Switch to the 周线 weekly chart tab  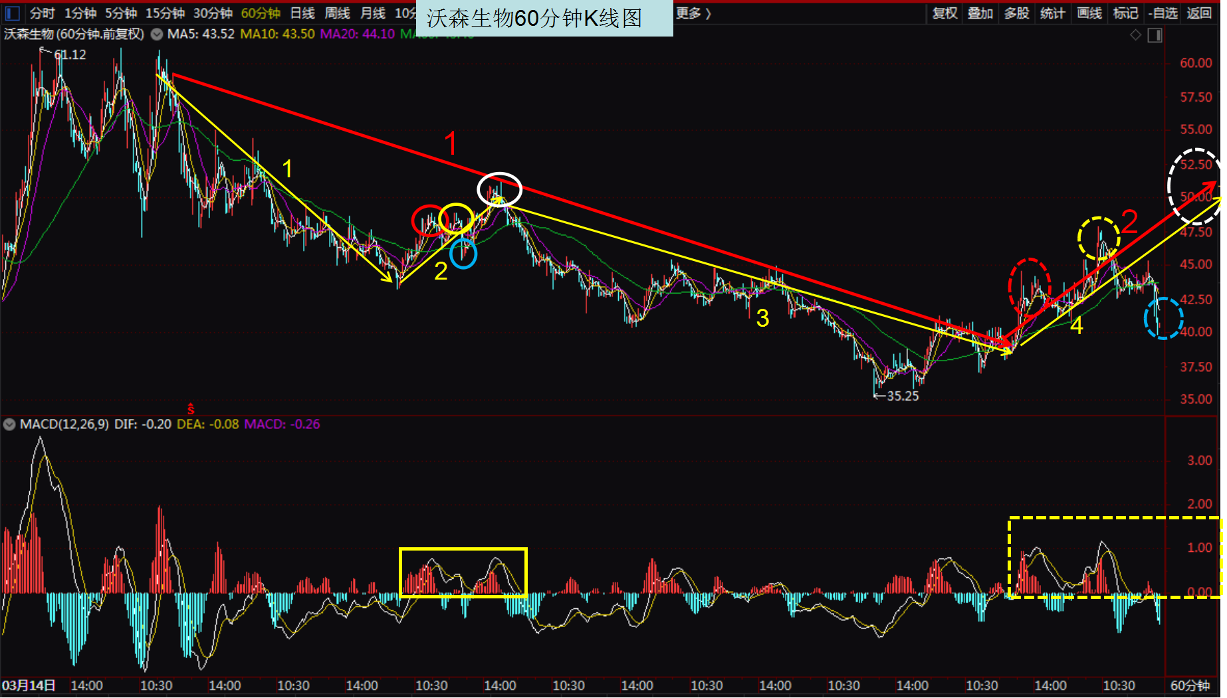(338, 13)
